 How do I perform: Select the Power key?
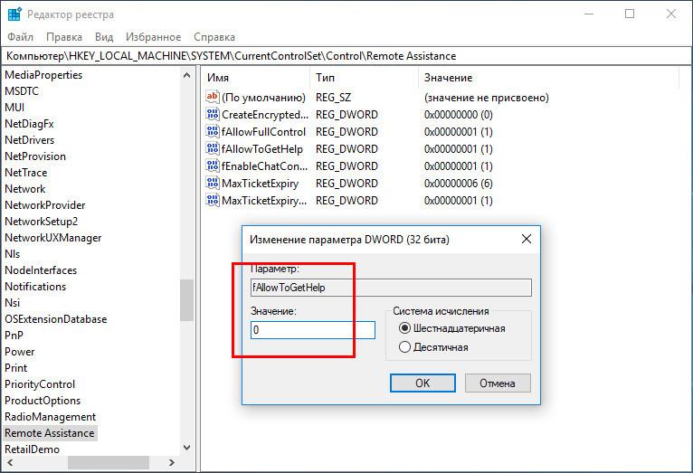click(19, 353)
